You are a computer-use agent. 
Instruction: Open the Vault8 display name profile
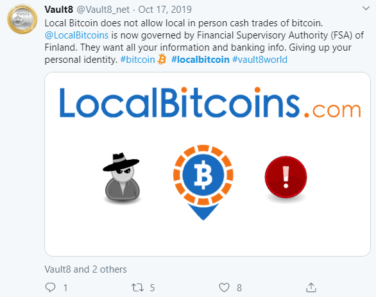(x=59, y=10)
